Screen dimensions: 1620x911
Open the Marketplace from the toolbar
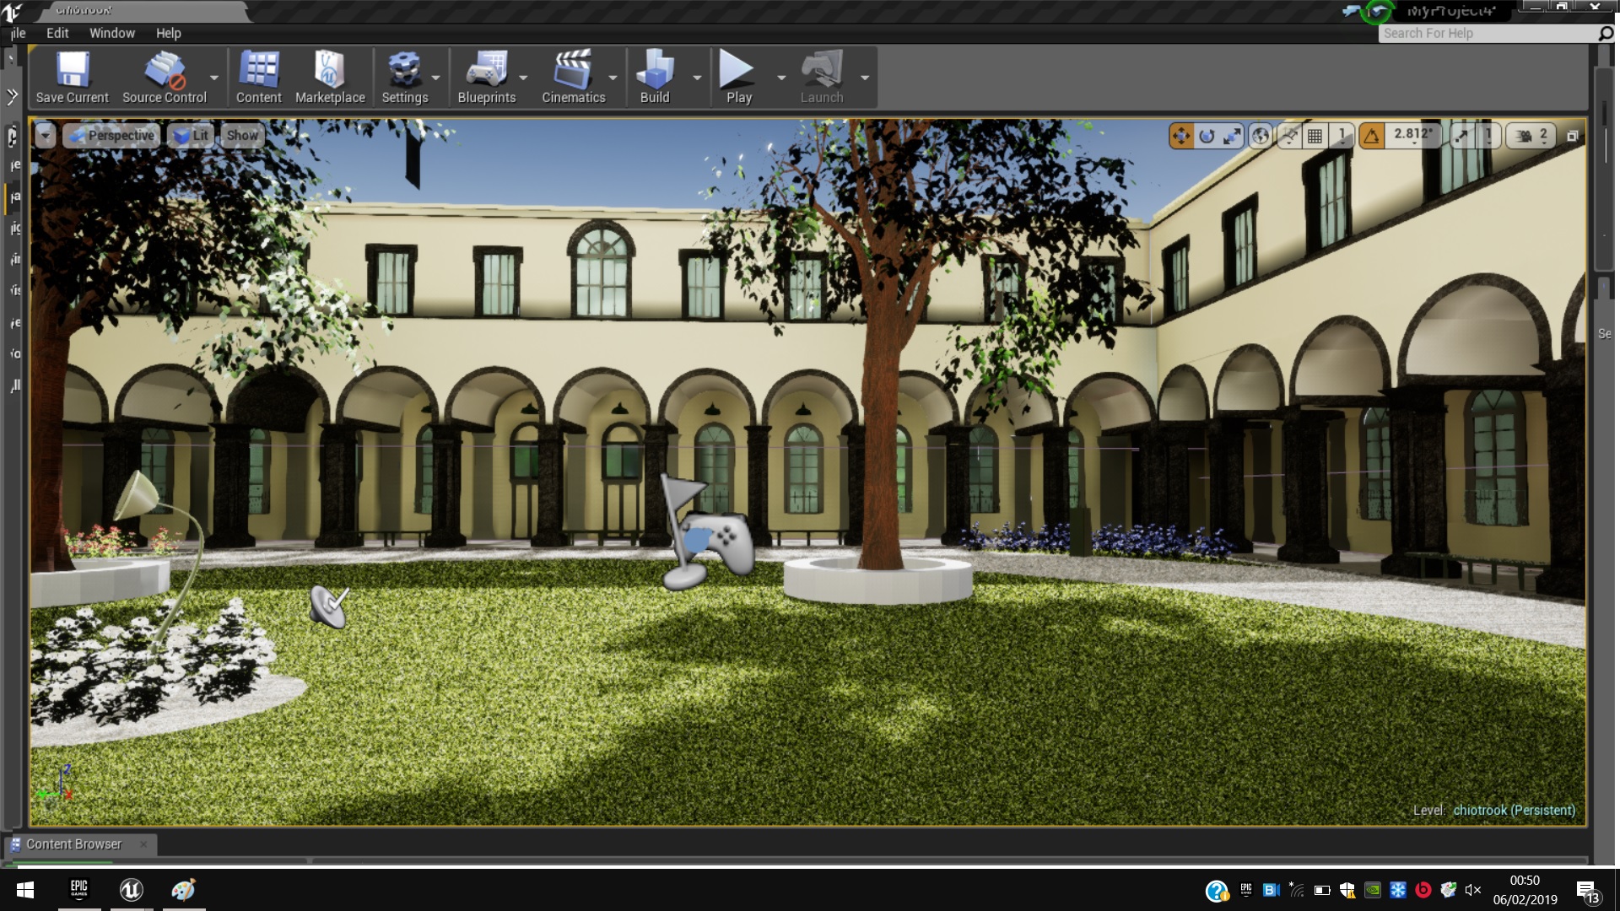coord(330,77)
